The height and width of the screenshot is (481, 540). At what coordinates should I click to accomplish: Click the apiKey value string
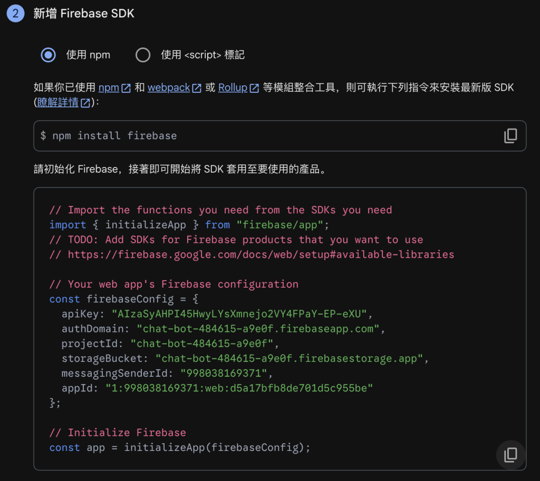239,314
